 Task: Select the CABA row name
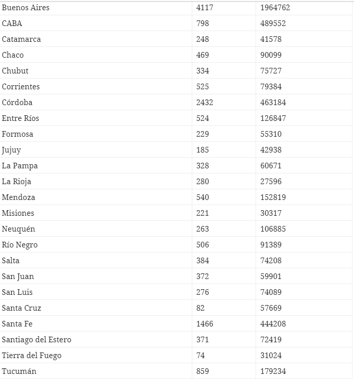coord(12,23)
